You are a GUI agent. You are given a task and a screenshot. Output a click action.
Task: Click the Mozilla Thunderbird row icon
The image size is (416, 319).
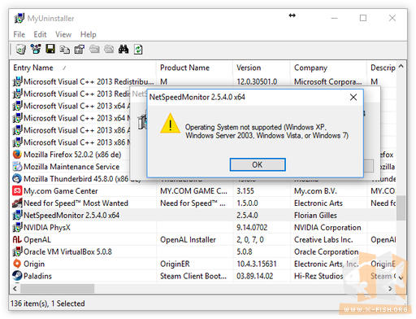tap(17, 178)
